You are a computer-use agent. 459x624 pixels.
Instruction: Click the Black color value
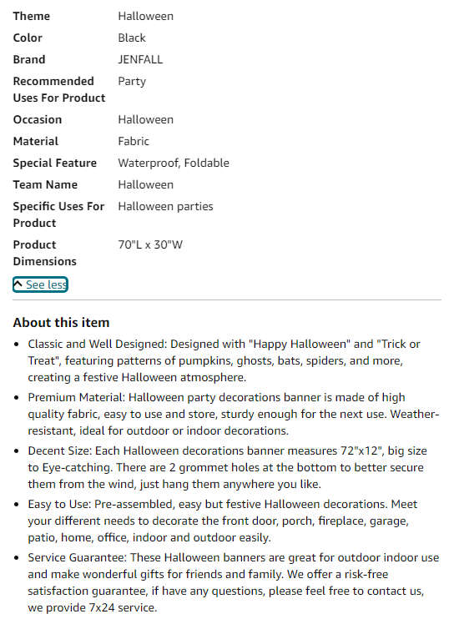(132, 38)
